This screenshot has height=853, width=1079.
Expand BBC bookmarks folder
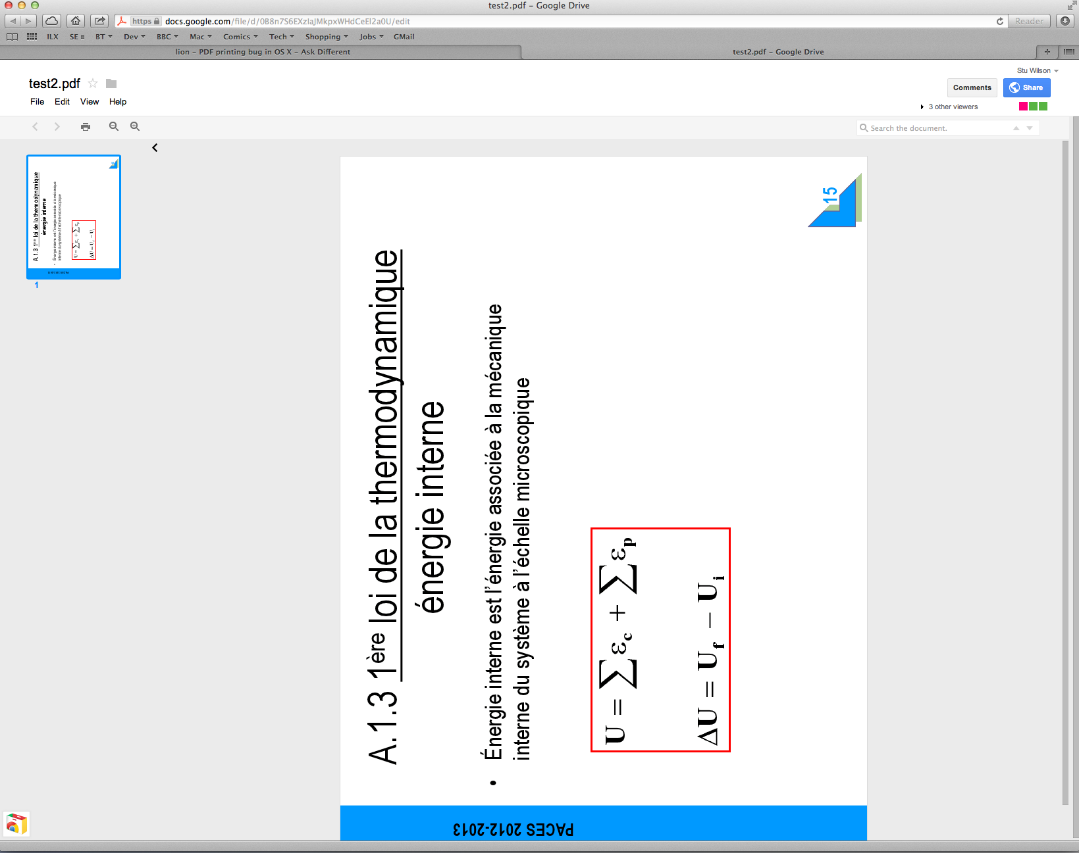coord(167,37)
